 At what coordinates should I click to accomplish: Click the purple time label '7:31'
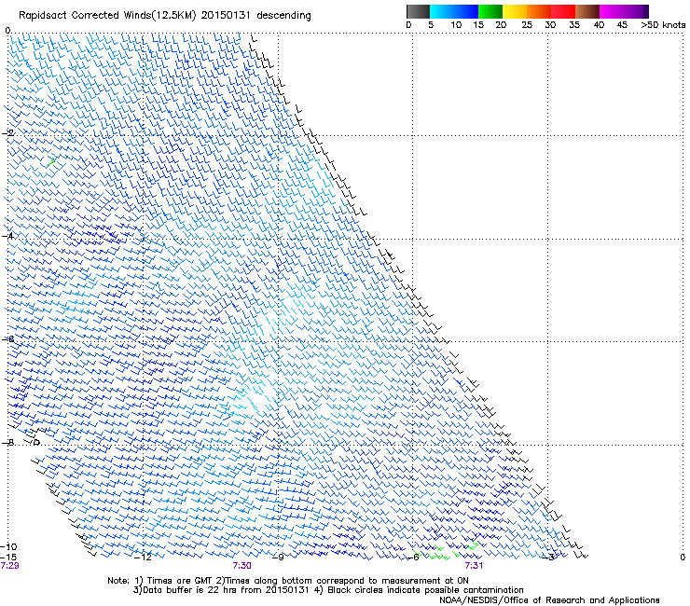474,565
